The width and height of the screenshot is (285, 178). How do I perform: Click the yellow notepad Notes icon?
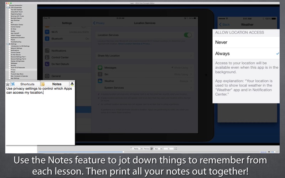point(43,84)
